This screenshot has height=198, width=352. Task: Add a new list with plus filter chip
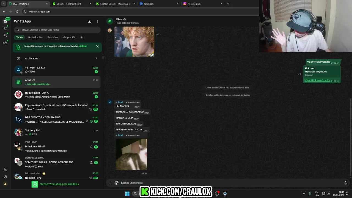pyautogui.click(x=81, y=37)
